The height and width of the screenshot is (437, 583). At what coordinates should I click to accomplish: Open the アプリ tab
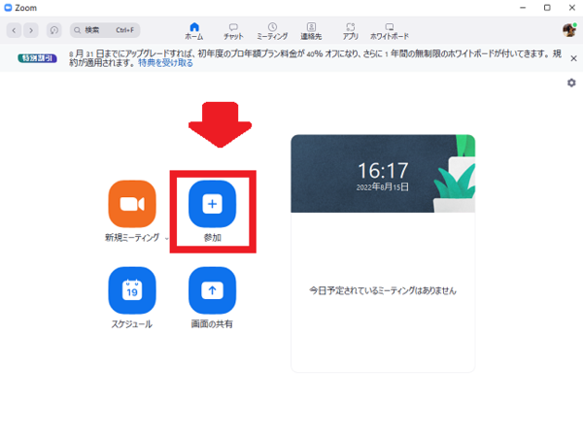350,31
